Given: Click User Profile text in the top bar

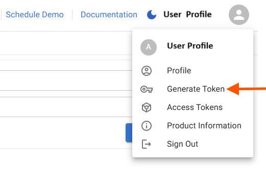Looking at the screenshot, I should tap(187, 14).
